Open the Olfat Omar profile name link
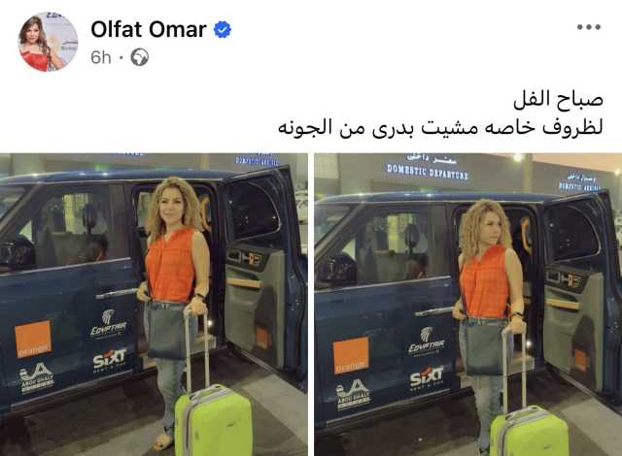Viewport: 622px width, 456px height. (149, 29)
